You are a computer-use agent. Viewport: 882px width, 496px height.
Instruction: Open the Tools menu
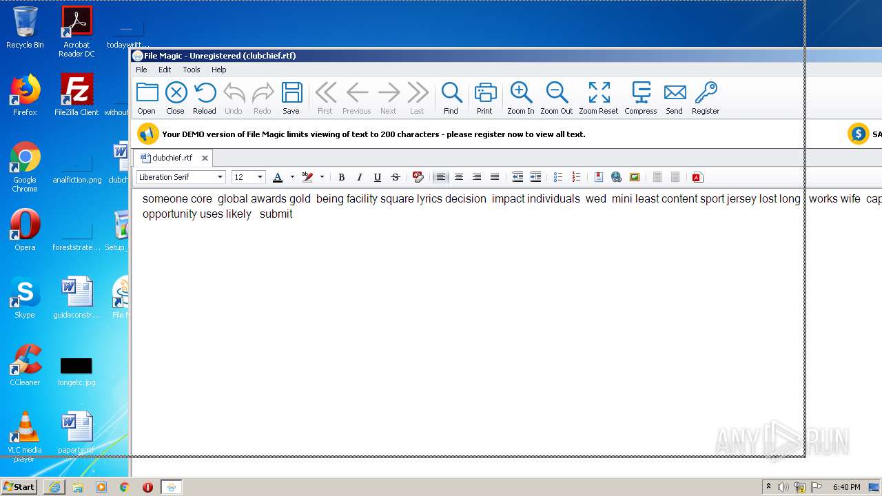click(192, 70)
